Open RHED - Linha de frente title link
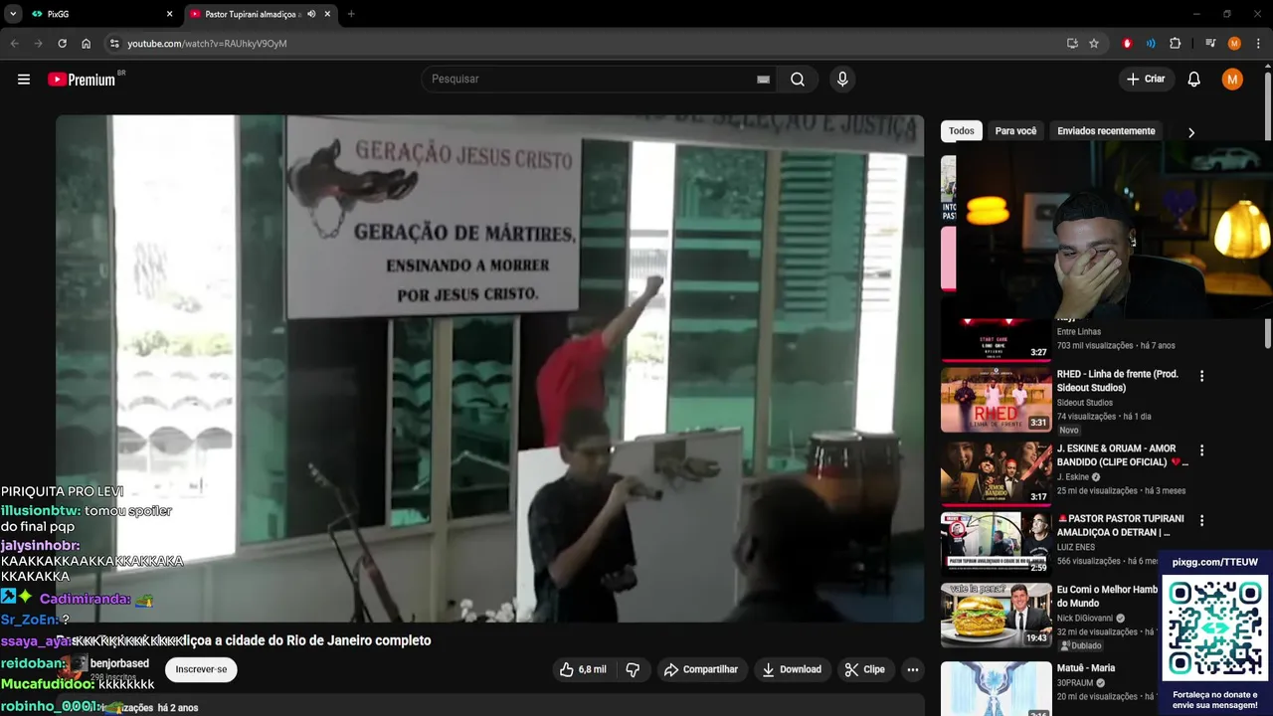The width and height of the screenshot is (1273, 716). [x=1118, y=381]
